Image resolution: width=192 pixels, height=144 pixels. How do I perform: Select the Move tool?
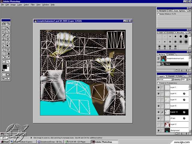click(x=8, y=28)
